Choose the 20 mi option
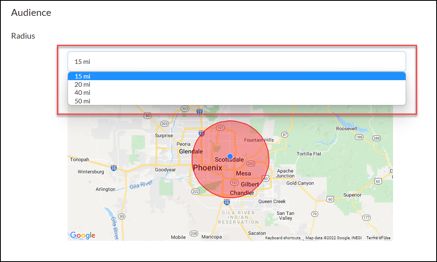Screen dimensions: 437x262 pyautogui.click(x=237, y=85)
